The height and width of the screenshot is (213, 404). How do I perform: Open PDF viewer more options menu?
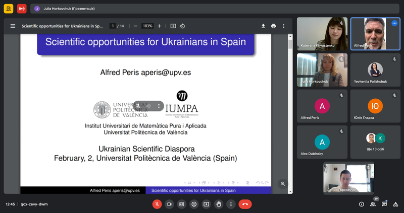(284, 26)
